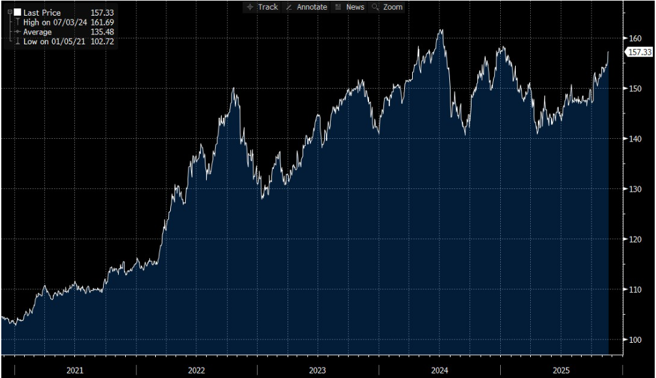Click the 161.69 high value in legend

[x=103, y=22]
